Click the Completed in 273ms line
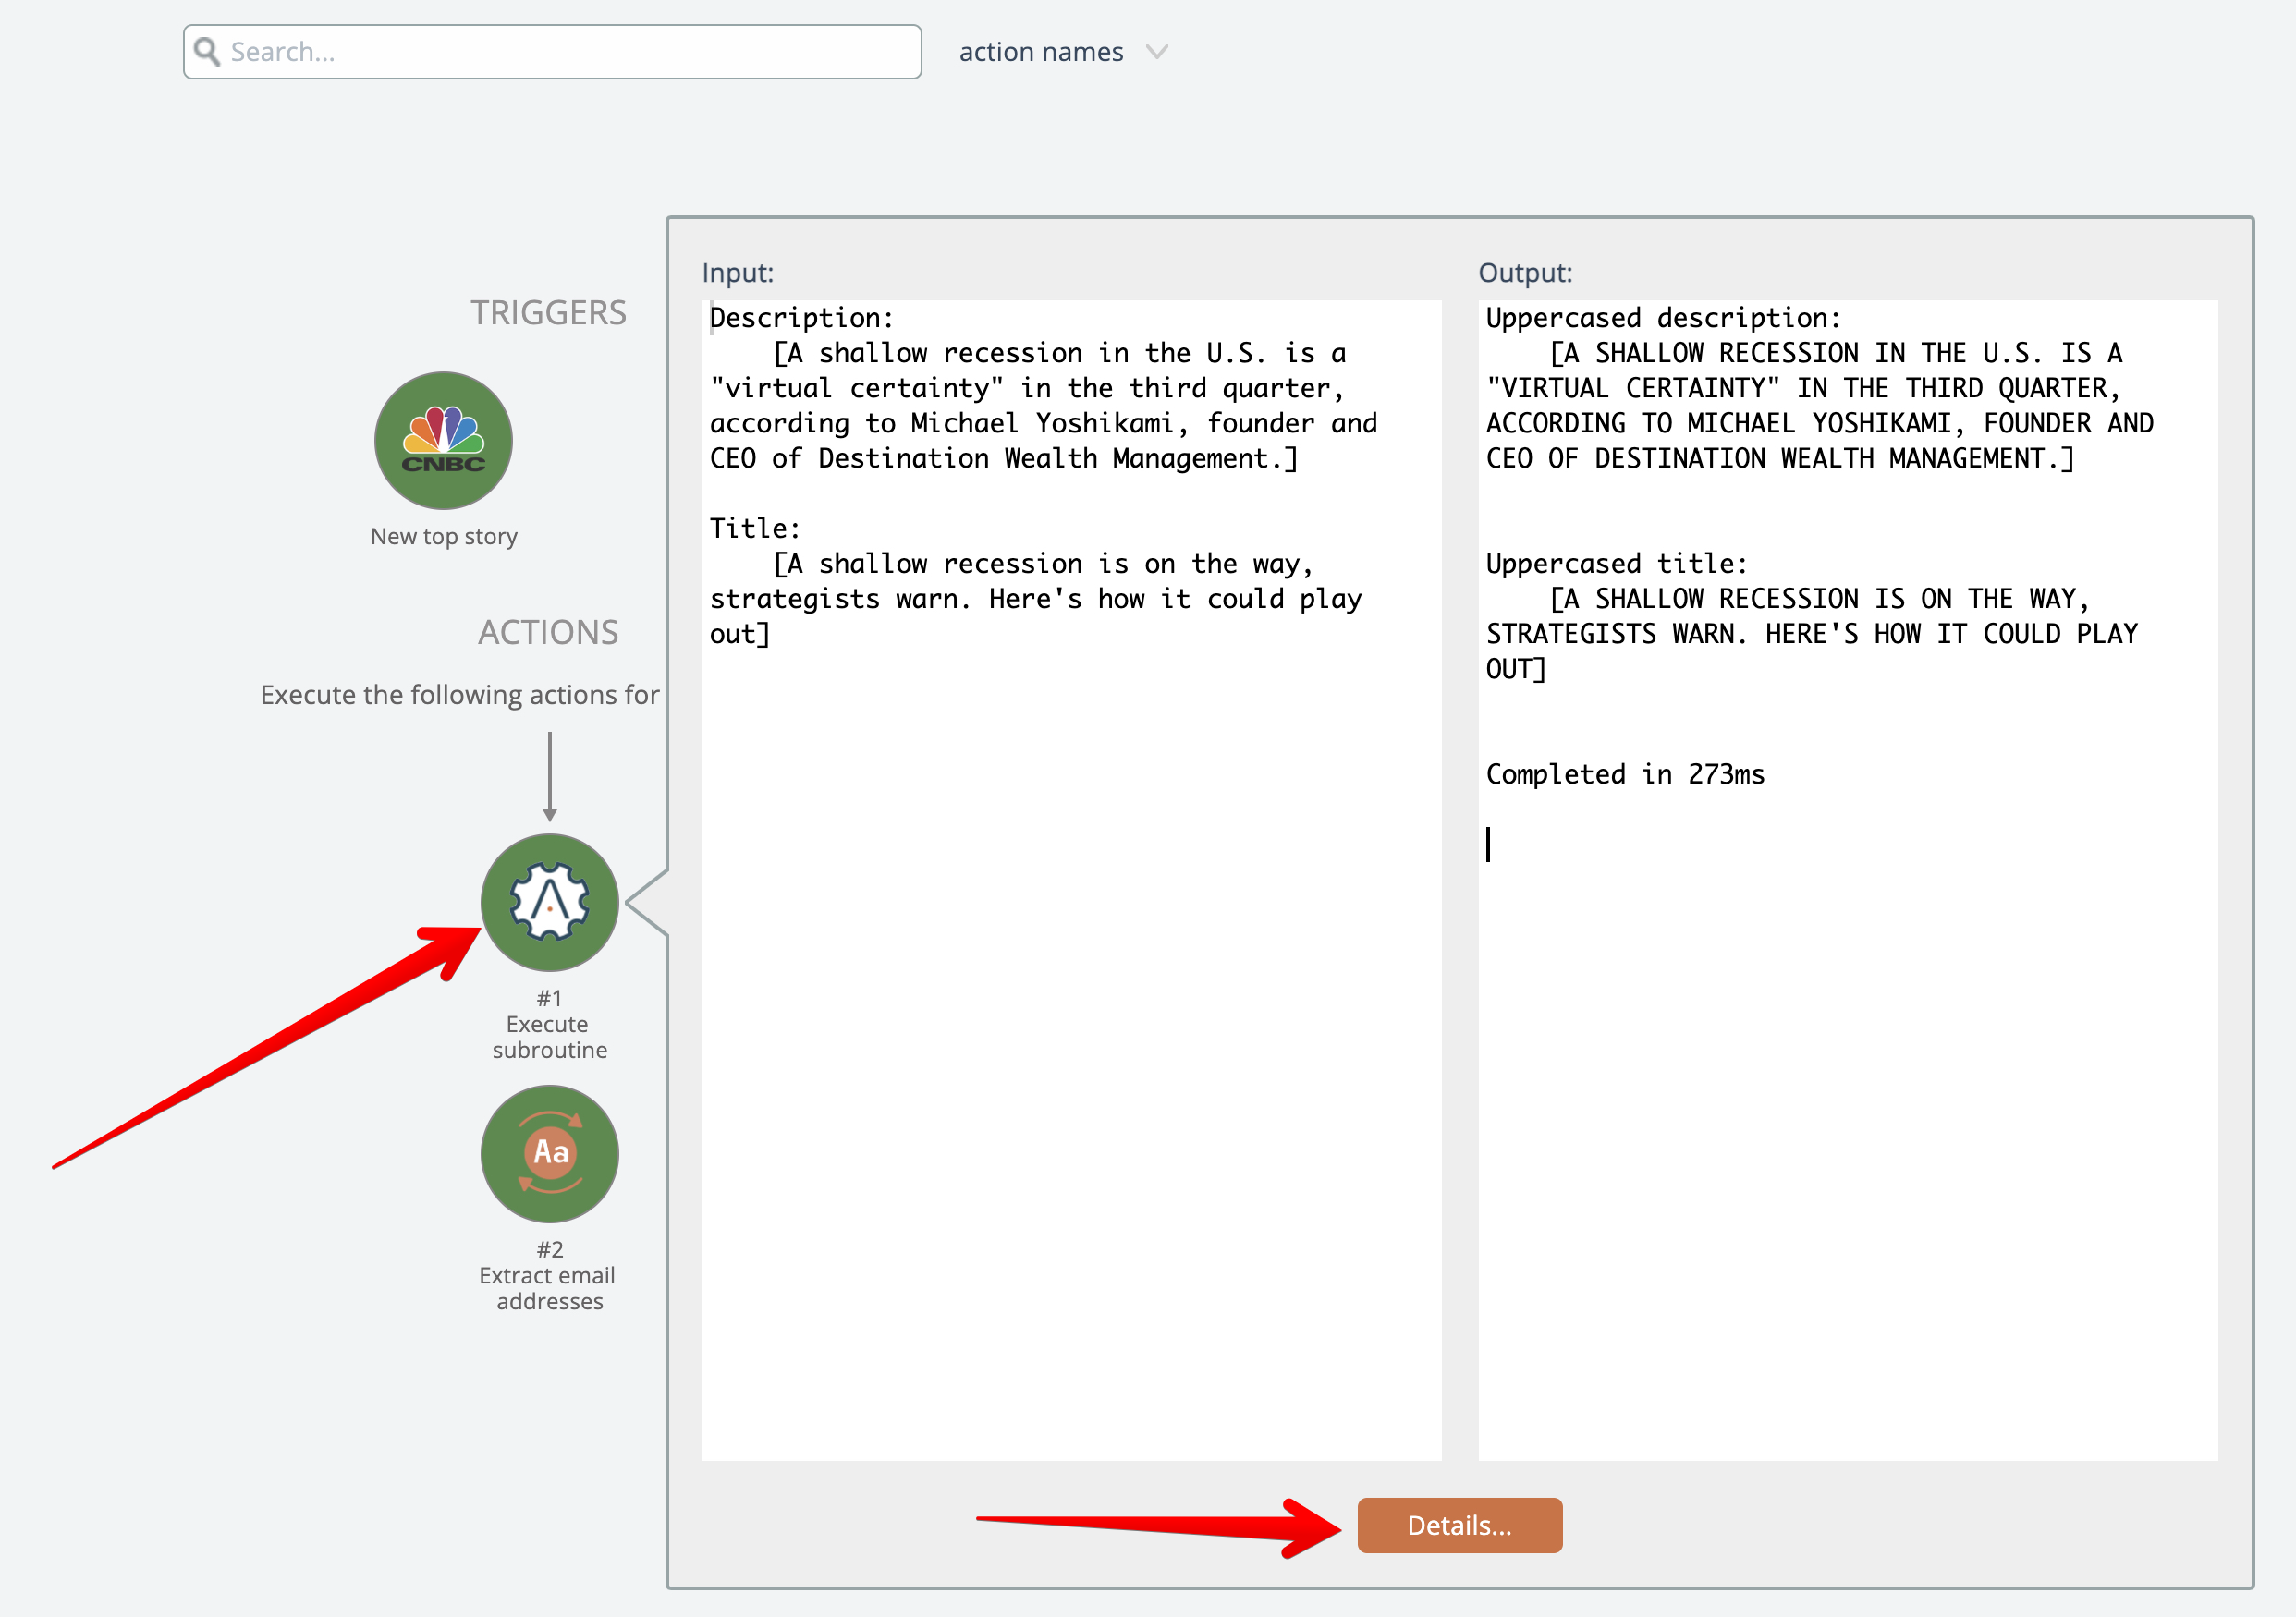The image size is (2296, 1617). tap(1624, 774)
